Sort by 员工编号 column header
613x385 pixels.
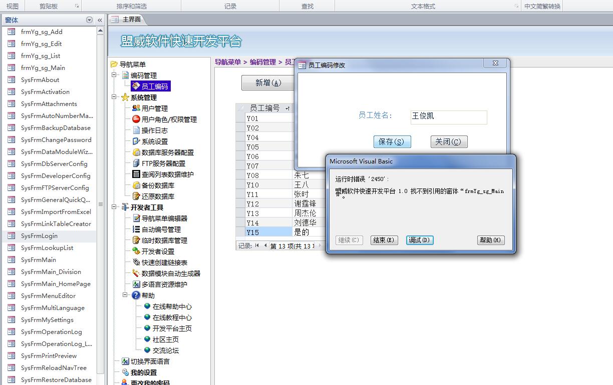pyautogui.click(x=265, y=108)
